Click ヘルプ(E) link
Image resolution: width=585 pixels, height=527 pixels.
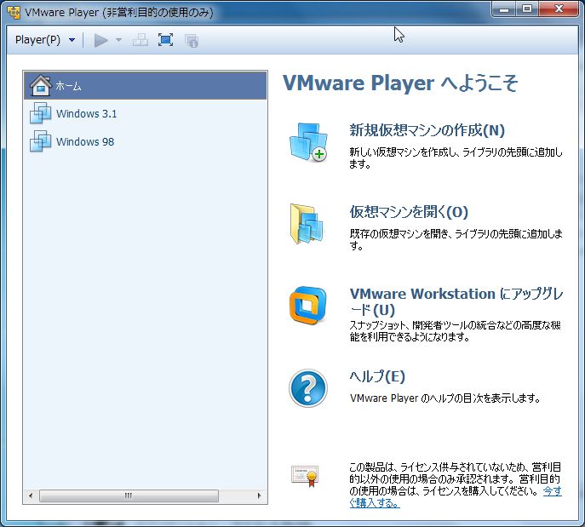coord(377,376)
